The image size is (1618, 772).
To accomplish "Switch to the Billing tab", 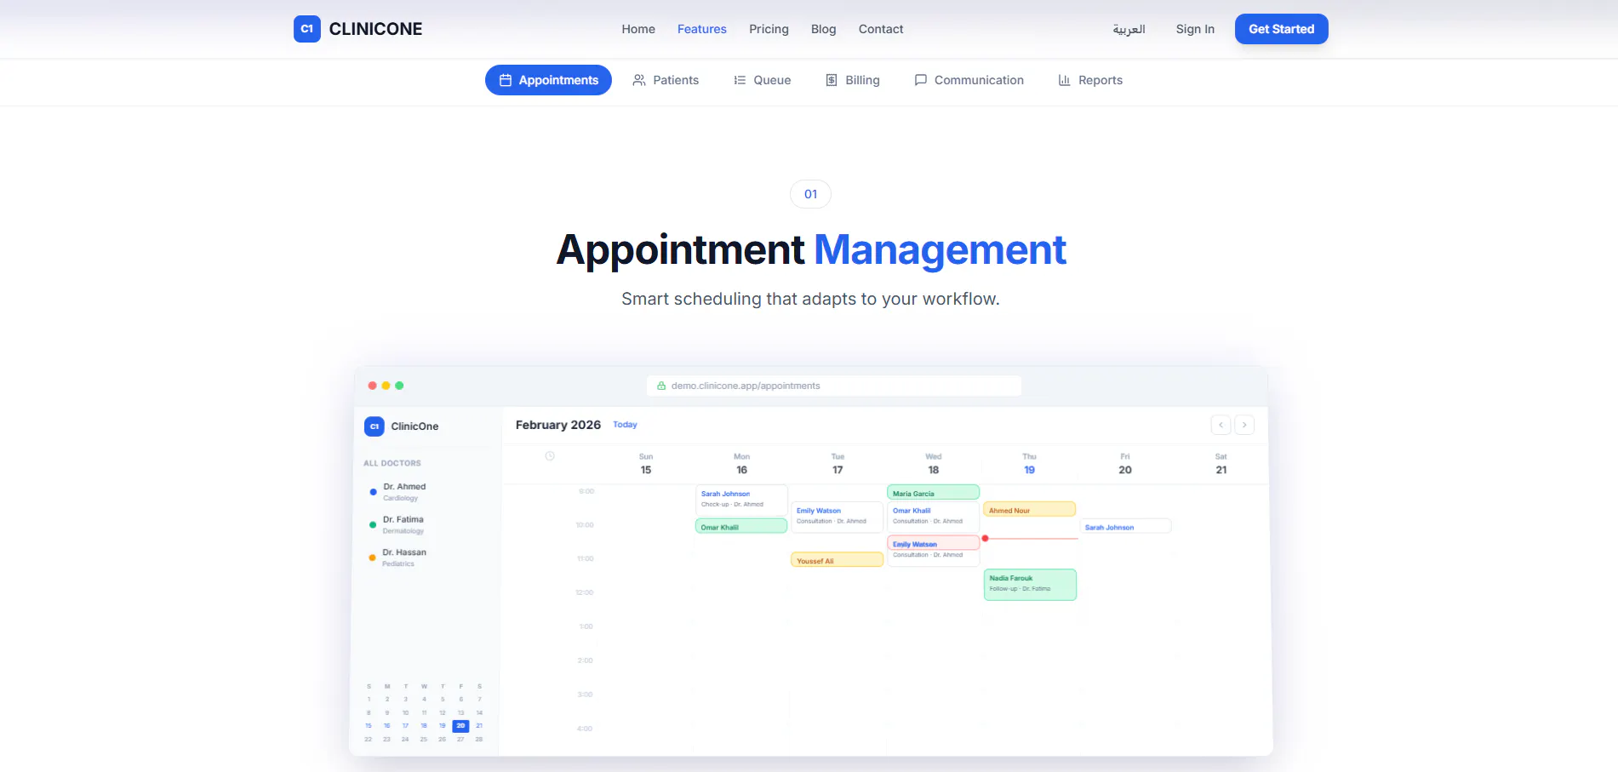I will (x=853, y=80).
